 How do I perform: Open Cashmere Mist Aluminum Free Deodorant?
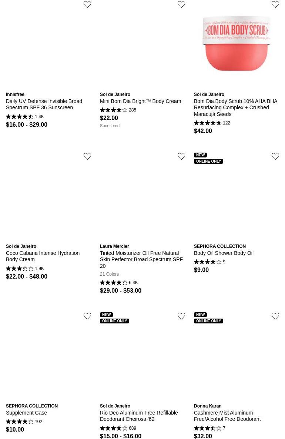tap(227, 416)
